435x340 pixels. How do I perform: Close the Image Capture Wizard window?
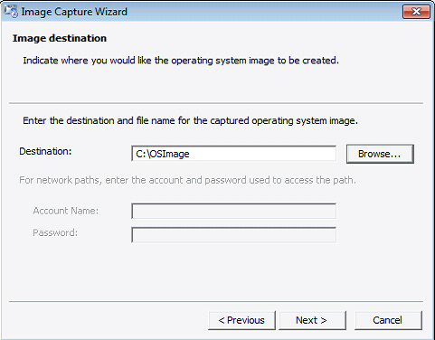coord(416,12)
